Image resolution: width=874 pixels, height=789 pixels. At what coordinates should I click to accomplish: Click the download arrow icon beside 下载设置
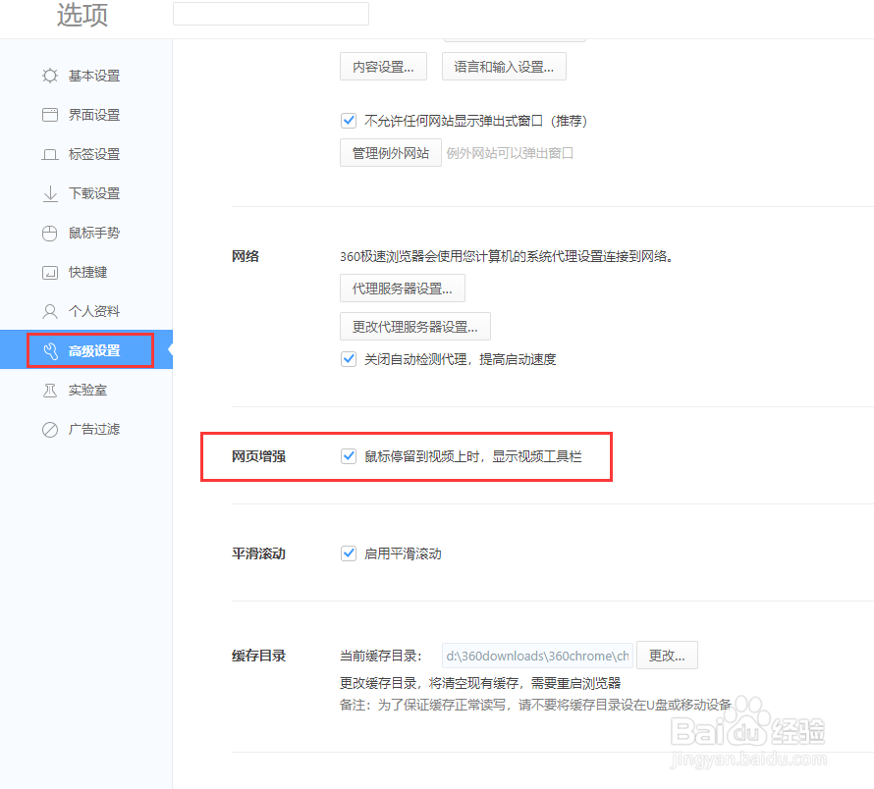(x=50, y=193)
